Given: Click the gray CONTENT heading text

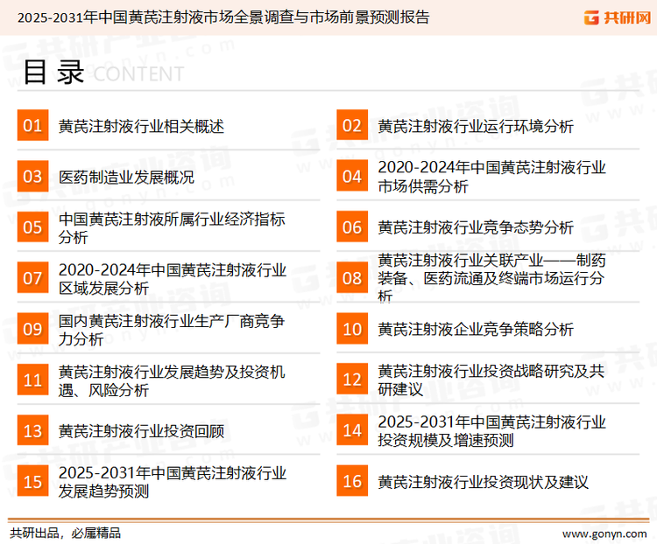Looking at the screenshot, I should click(x=138, y=74).
